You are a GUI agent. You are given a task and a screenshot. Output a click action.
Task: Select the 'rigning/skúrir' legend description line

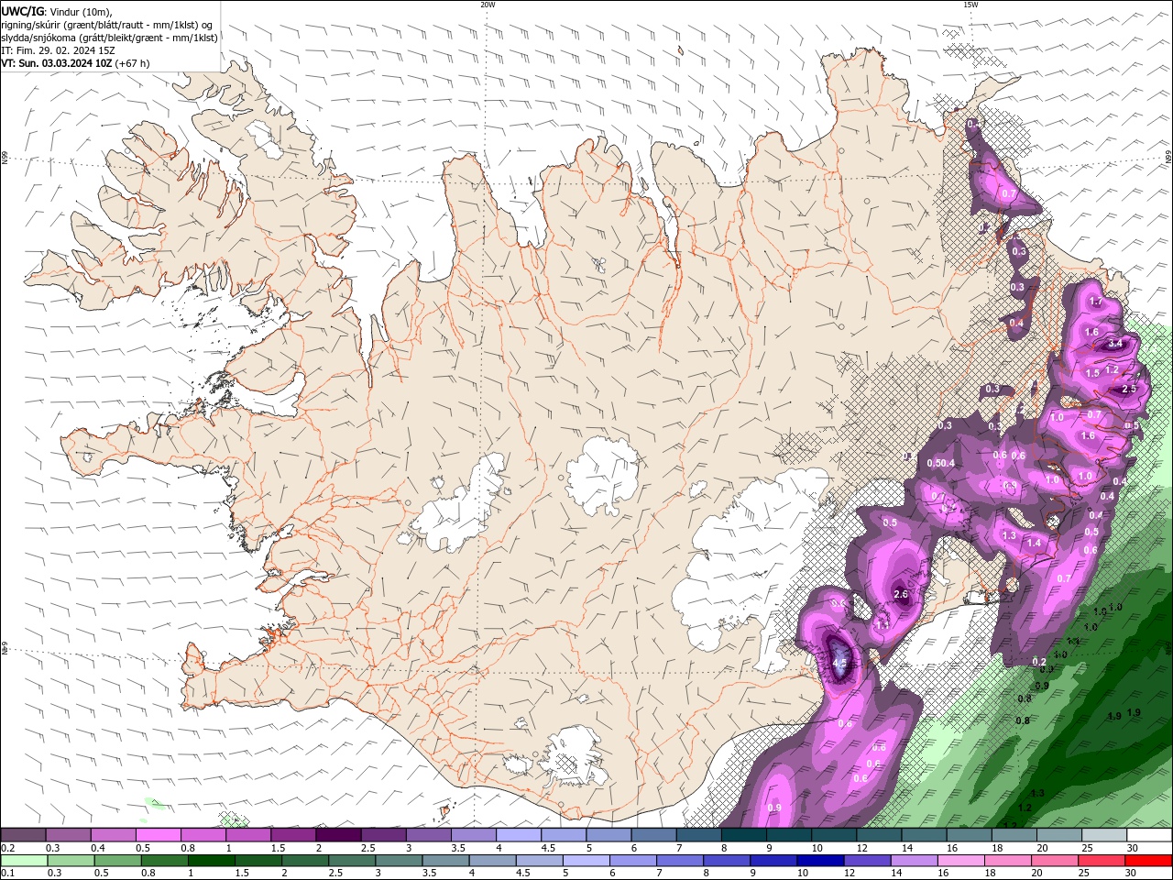pyautogui.click(x=107, y=25)
